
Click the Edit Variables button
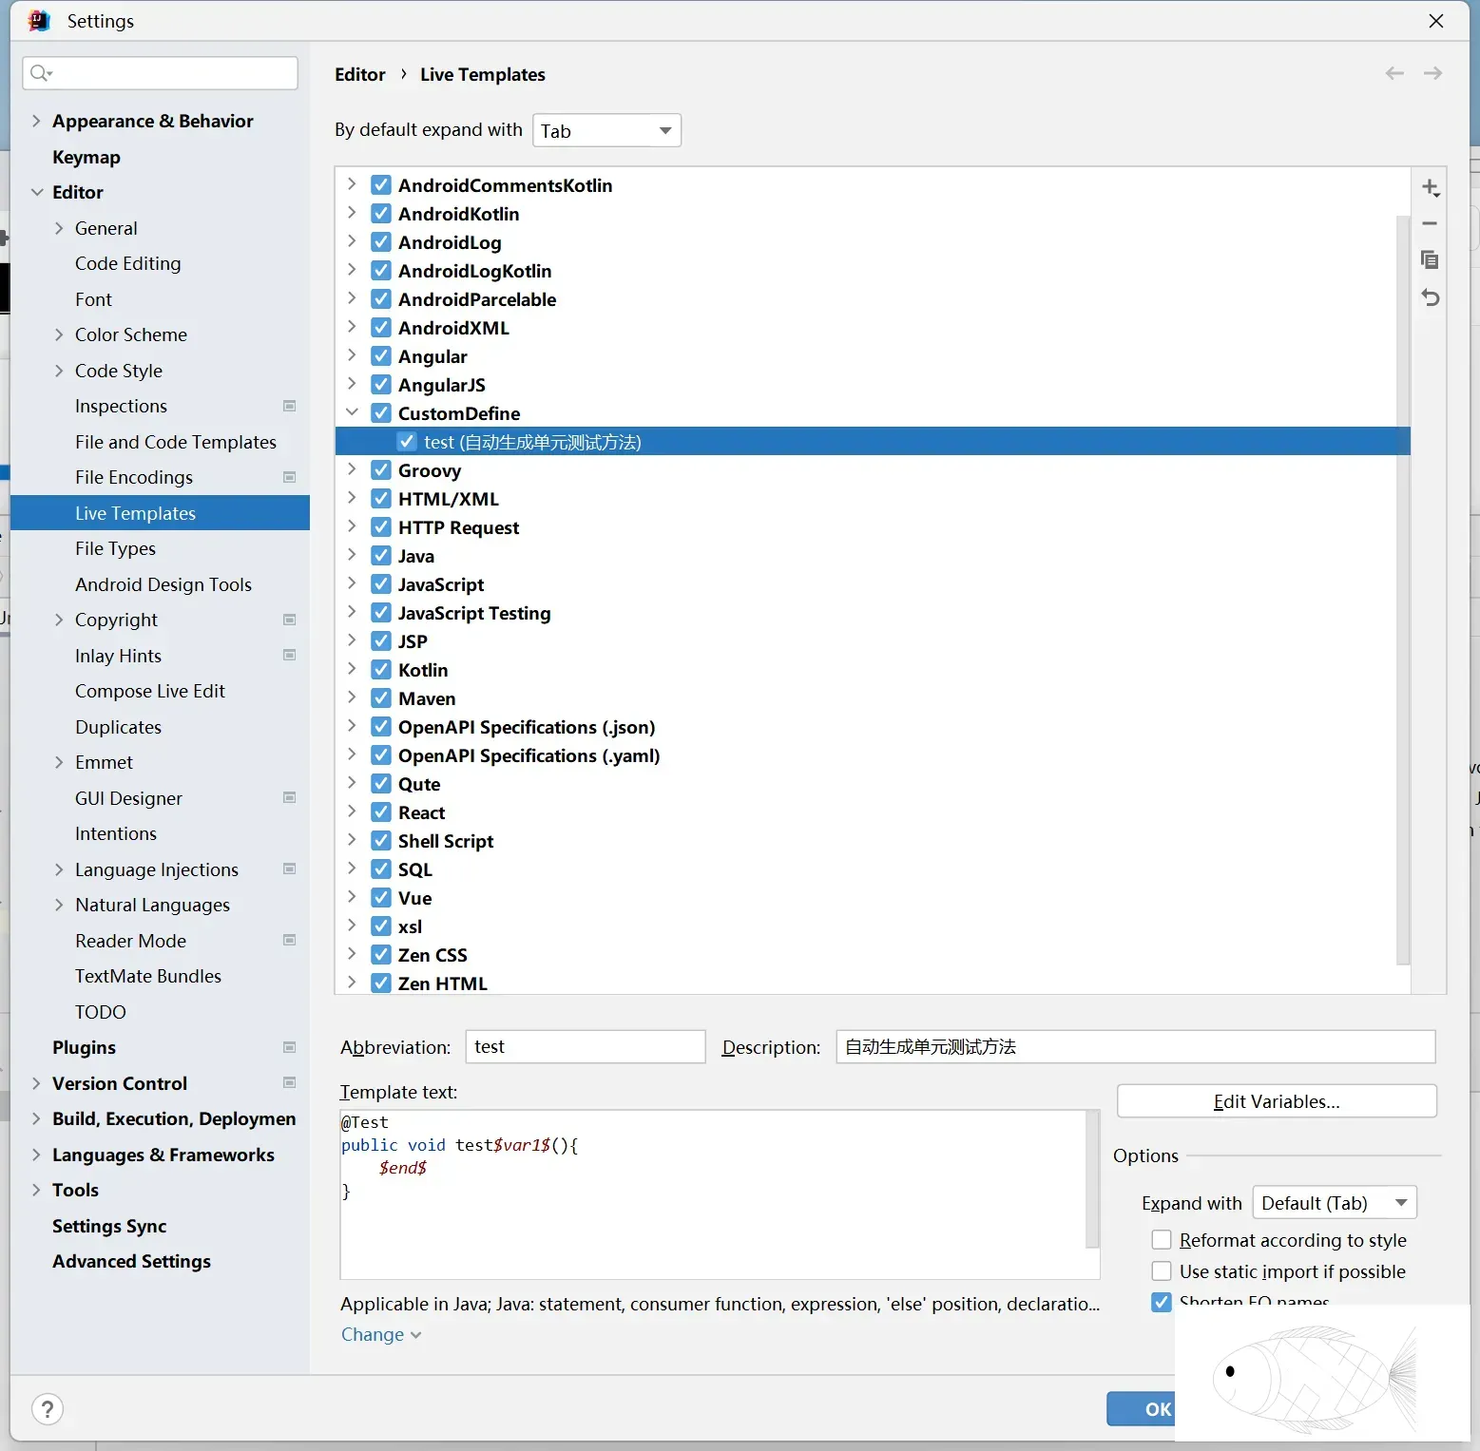click(x=1276, y=1101)
